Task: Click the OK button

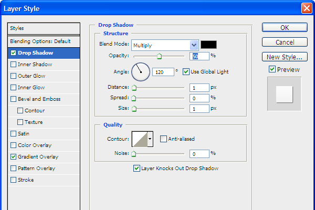Action: (285, 27)
